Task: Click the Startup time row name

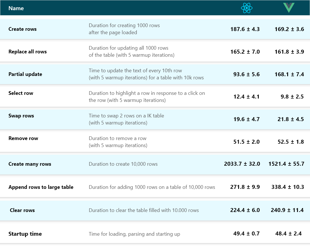Action: coord(25,234)
